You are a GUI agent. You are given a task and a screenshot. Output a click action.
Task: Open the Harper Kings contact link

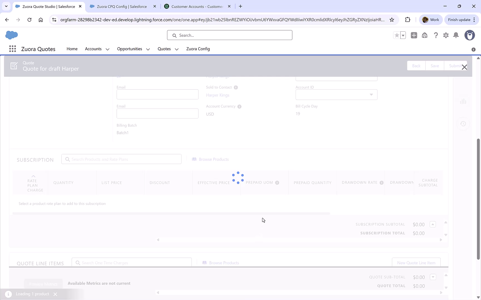click(x=217, y=95)
